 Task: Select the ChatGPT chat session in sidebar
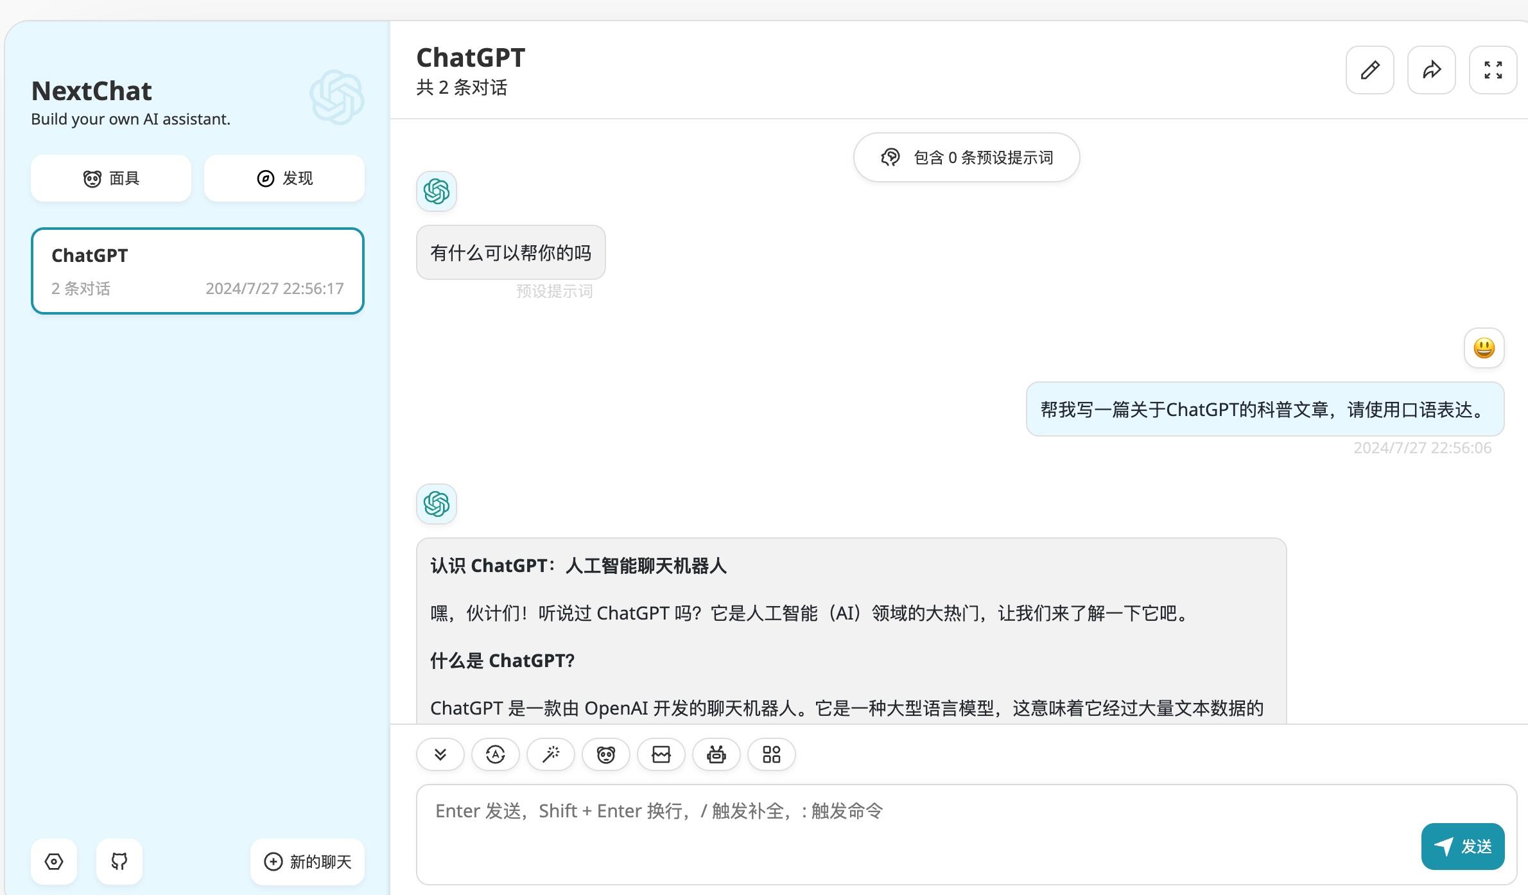[x=197, y=270]
